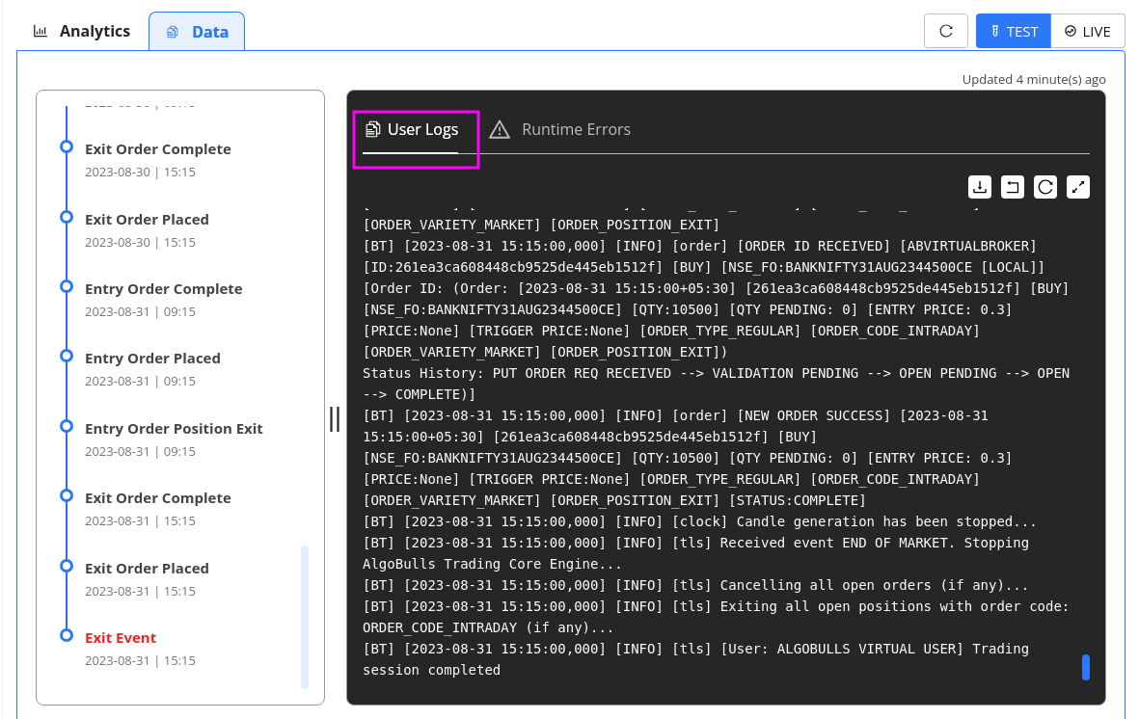
Task: Reload logs with the circular refresh icon
Action: [x=1044, y=187]
